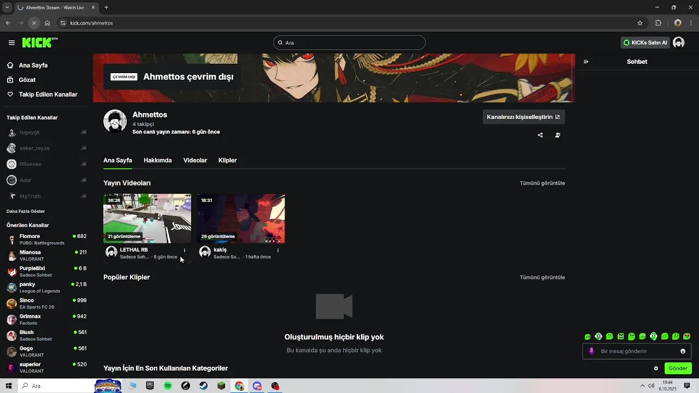Open Sinco EA Sports FC 26 channel
The image size is (699, 393).
pos(46,303)
